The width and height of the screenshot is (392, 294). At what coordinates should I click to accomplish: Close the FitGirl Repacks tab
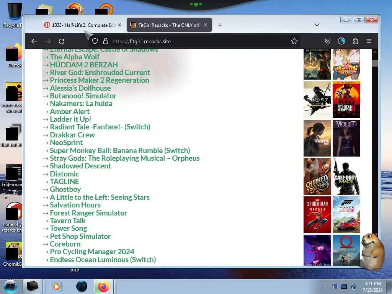(206, 25)
